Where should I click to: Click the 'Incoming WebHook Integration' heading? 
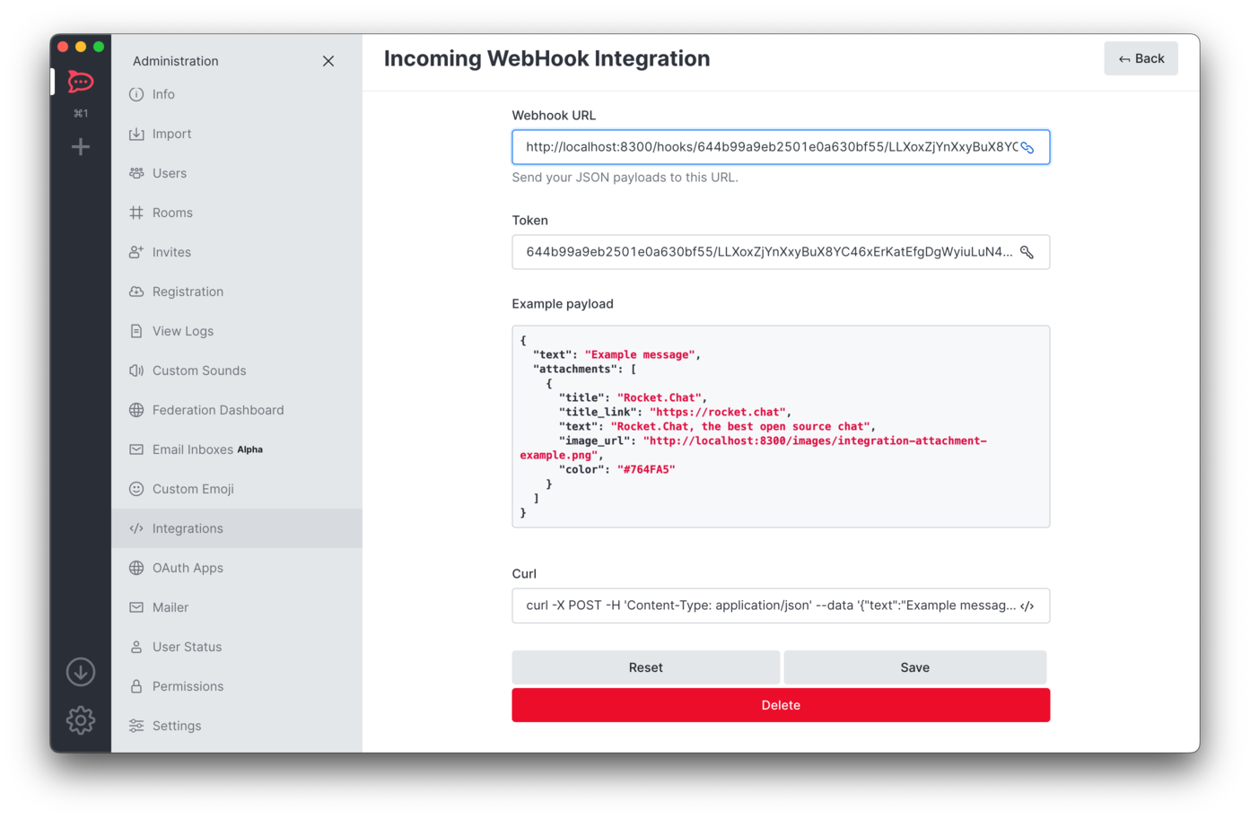tap(546, 58)
